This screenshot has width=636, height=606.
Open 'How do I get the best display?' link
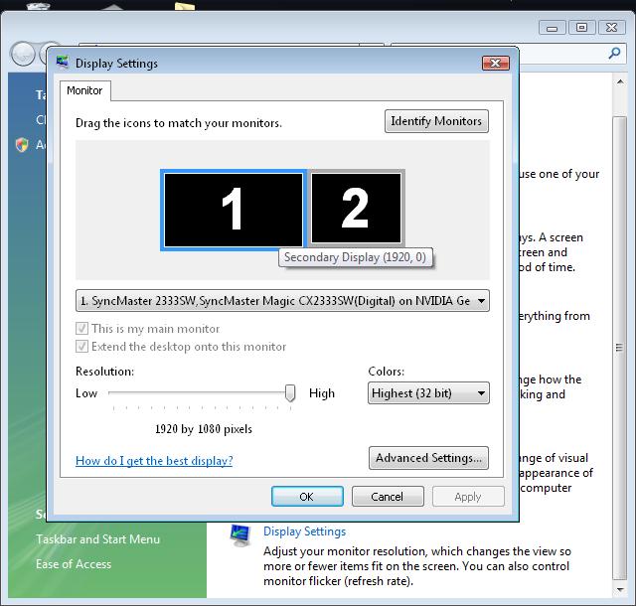pos(154,461)
